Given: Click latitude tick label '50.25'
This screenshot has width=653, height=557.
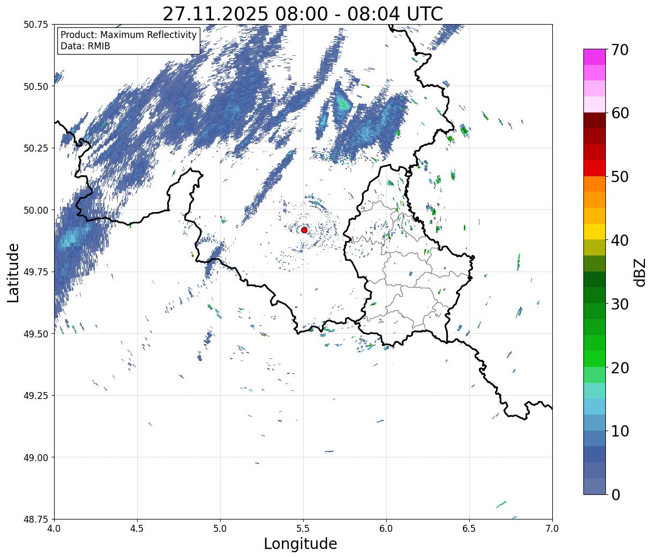Looking at the screenshot, I should (x=36, y=148).
